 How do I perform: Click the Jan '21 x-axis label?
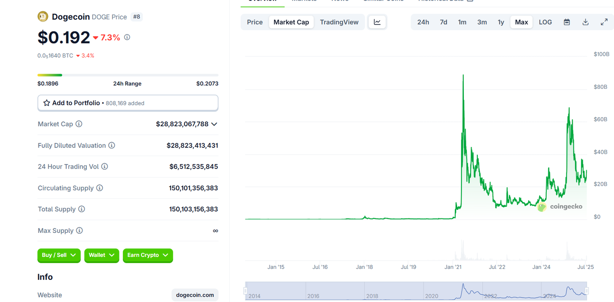453,267
